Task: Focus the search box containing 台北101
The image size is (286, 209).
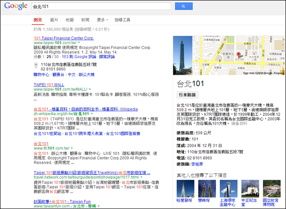Action: 101,6
